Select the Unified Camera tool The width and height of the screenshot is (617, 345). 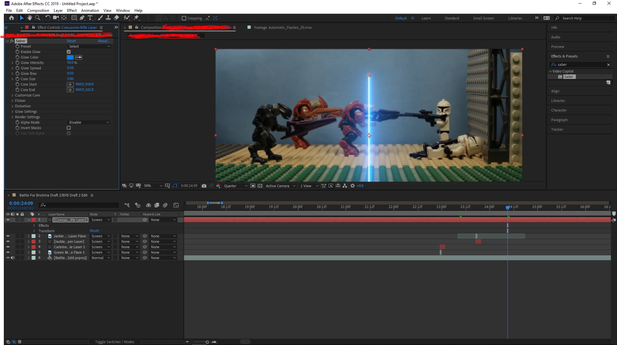tap(56, 18)
